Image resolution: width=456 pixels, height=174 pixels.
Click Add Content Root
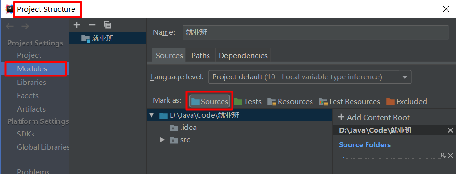tap(374, 117)
